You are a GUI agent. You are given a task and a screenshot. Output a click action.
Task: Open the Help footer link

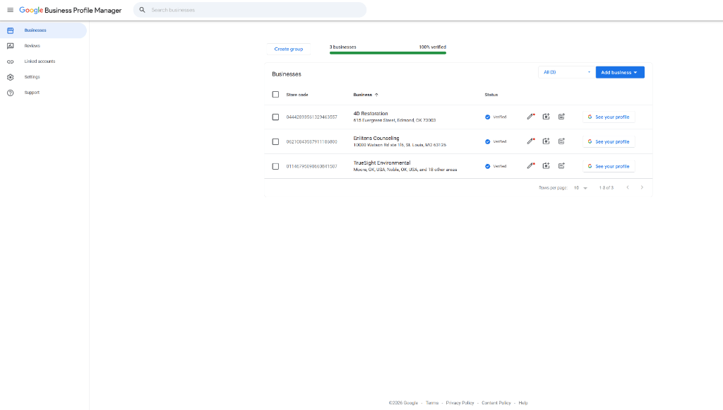[523, 403]
